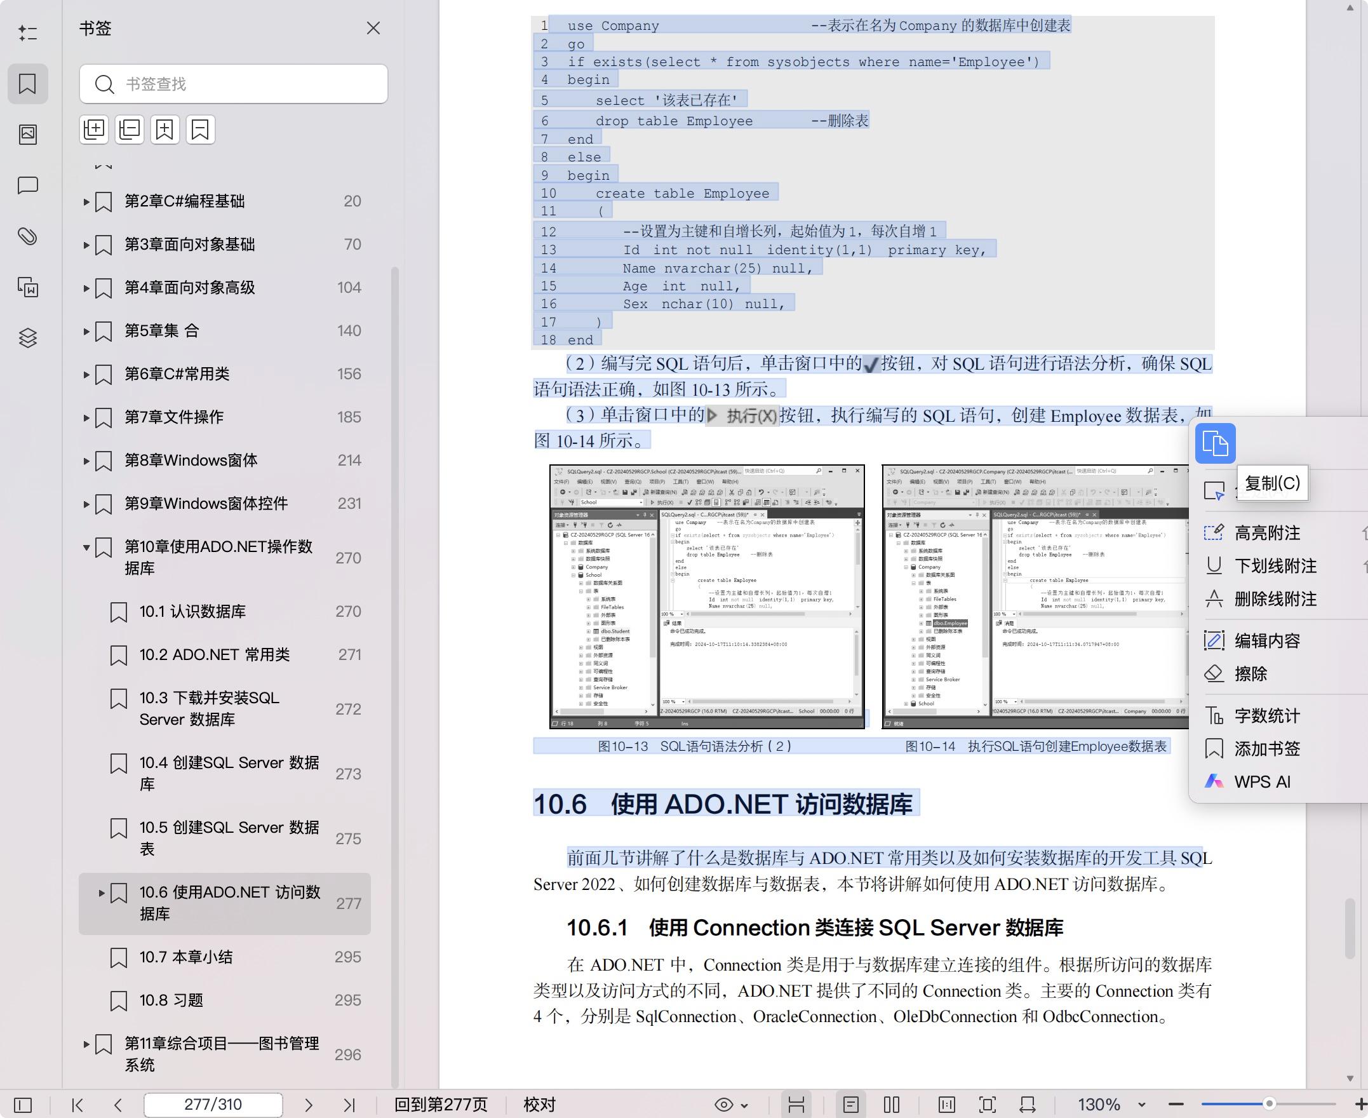Jump to last page button
The image size is (1368, 1118).
pos(349,1105)
